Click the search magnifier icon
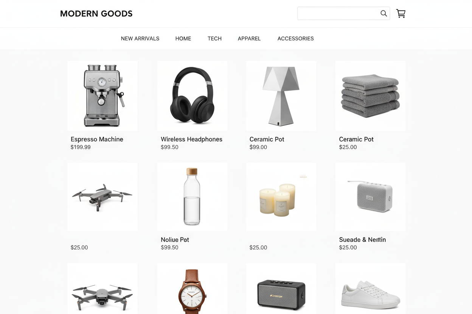Viewport: 472px width, 314px height. click(383, 14)
